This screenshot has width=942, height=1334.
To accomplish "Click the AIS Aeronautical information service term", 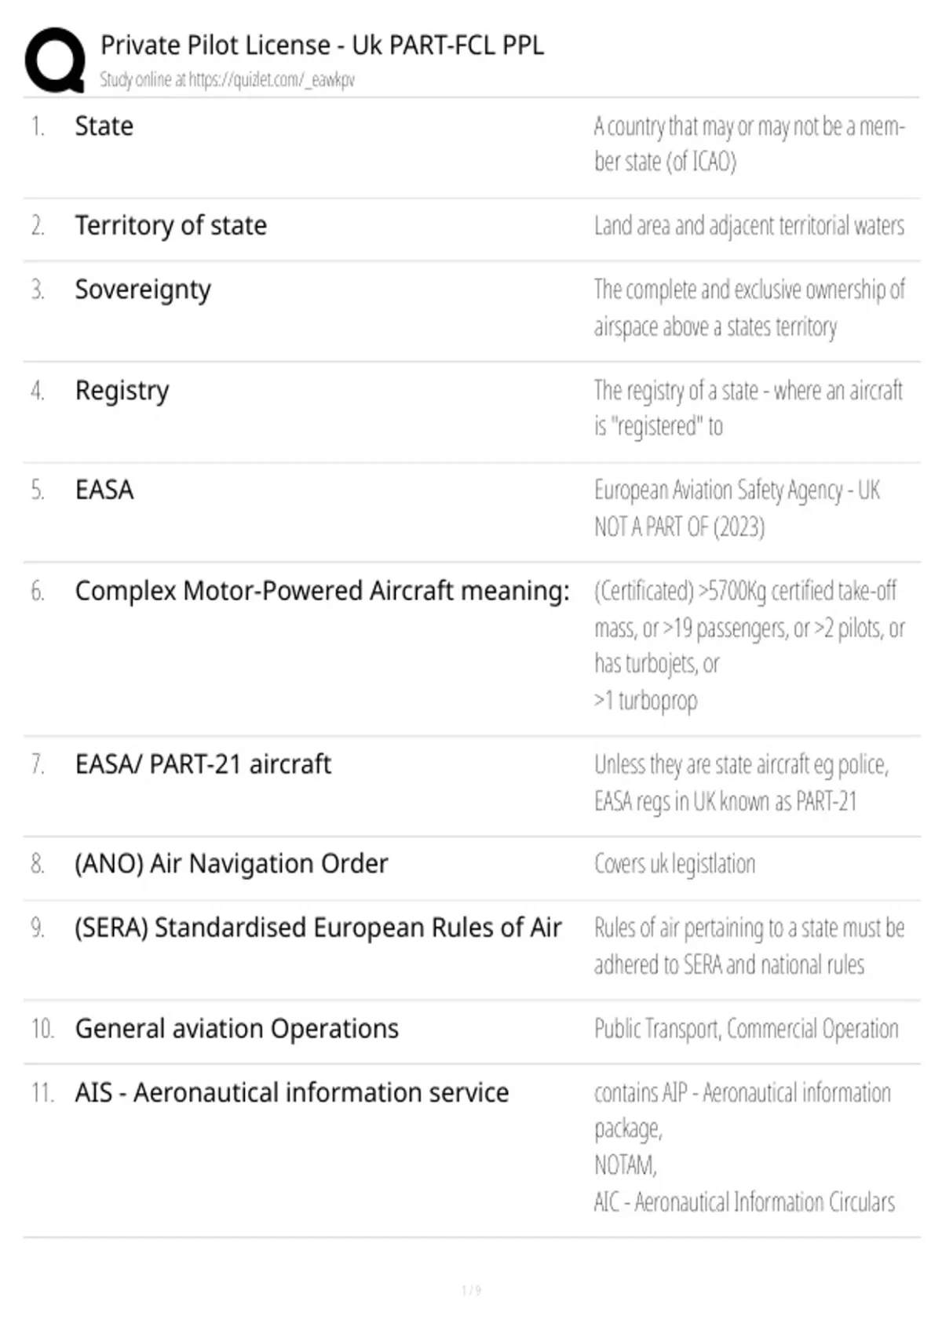I will click(292, 1092).
